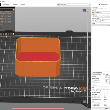Click the colorful shells icon in legend toolbar
The width and height of the screenshot is (110, 110).
coord(1,34)
